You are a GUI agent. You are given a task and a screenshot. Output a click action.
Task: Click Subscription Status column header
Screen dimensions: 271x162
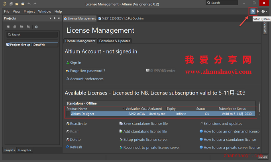236,109
